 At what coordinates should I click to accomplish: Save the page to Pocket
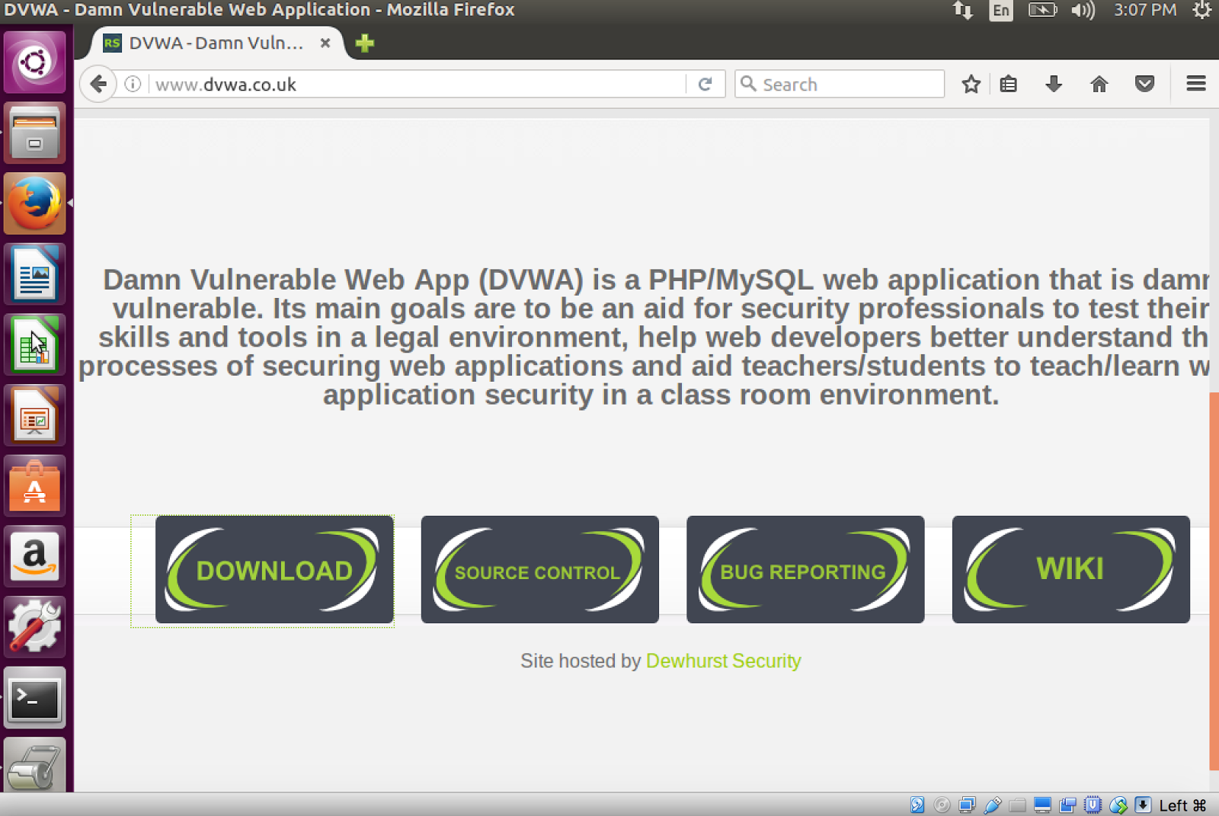click(x=1145, y=84)
